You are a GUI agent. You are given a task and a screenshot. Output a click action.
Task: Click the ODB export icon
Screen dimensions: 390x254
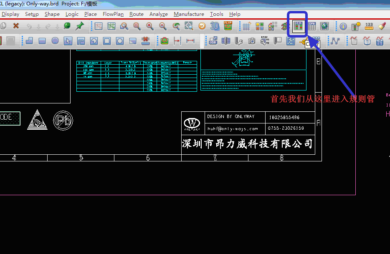[x=213, y=41]
